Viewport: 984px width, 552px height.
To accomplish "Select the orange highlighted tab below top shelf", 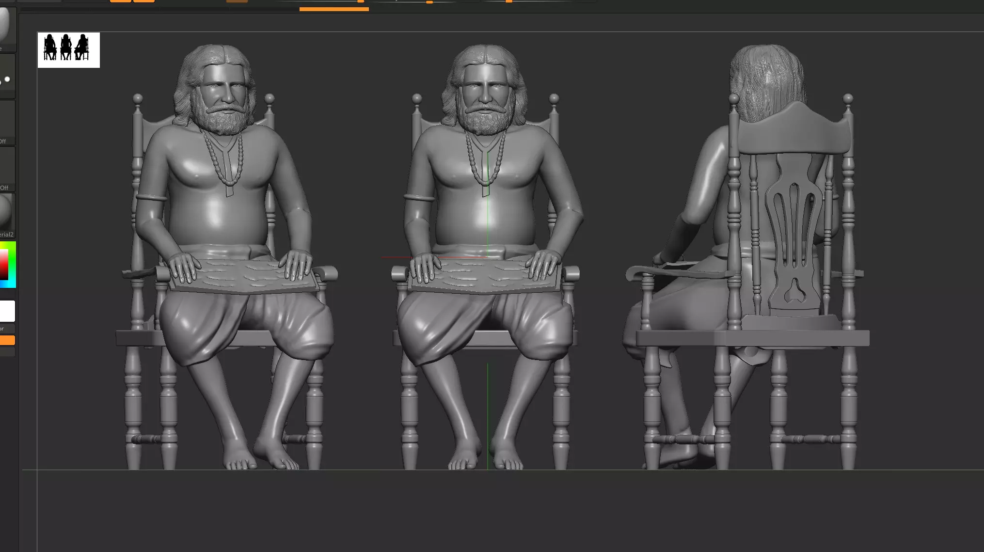I will click(x=334, y=9).
